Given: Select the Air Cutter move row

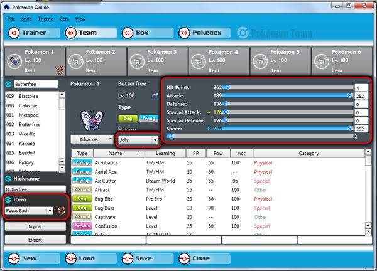Looking at the screenshot, I should pos(218,181).
